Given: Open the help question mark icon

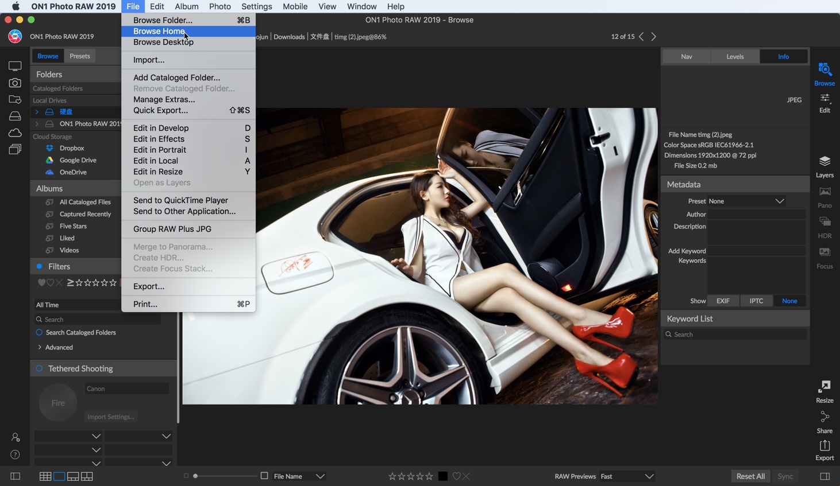Looking at the screenshot, I should [16, 455].
